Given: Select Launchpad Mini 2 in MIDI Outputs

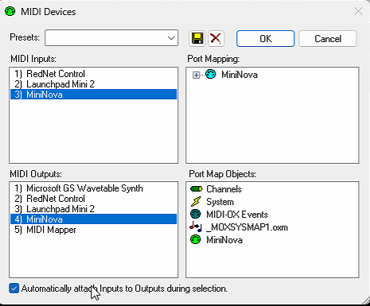Looking at the screenshot, I should [94, 209].
